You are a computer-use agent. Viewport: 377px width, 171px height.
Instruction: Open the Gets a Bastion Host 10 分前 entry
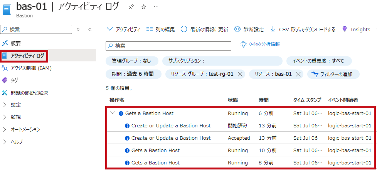155,151
